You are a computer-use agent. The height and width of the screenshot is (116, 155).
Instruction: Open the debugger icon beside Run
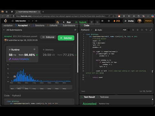point(57,22)
